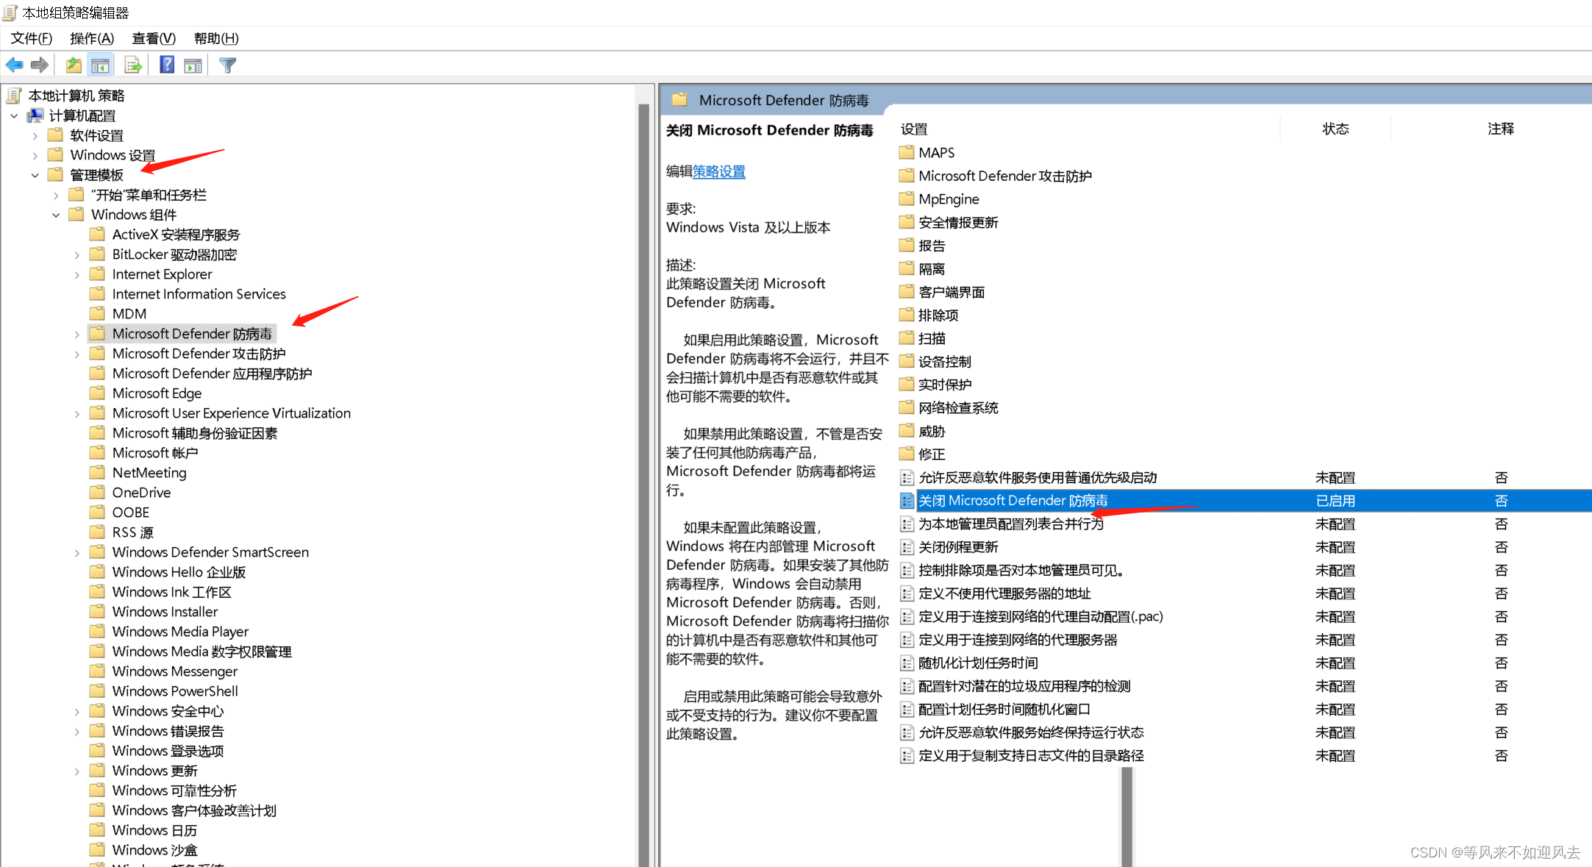Toggle the show/hide console tree icon
The image size is (1592, 867).
101,65
